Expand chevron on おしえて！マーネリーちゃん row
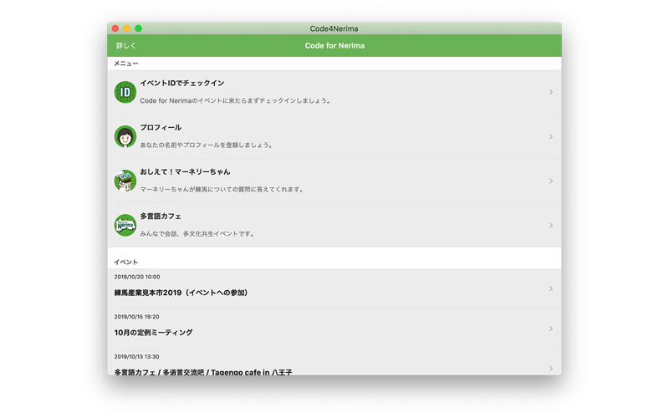The width and height of the screenshot is (669, 418). (551, 181)
